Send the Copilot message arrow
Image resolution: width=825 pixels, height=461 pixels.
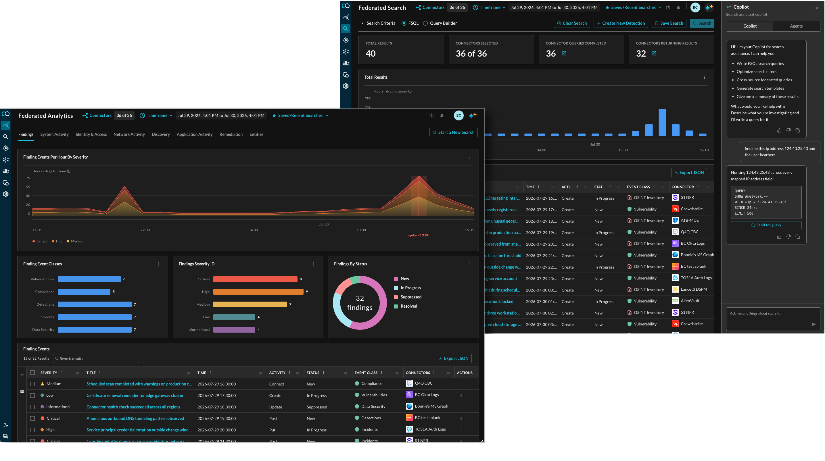click(x=814, y=324)
